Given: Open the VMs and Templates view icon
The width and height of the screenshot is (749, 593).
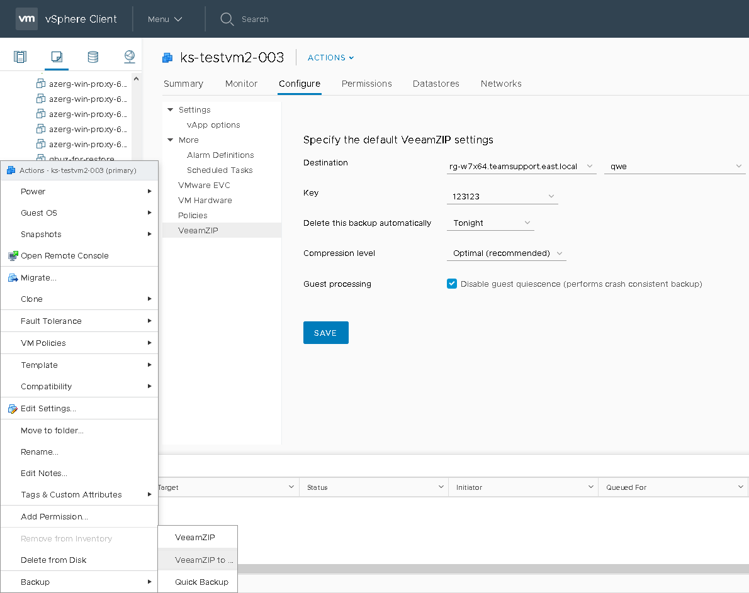Looking at the screenshot, I should (57, 57).
